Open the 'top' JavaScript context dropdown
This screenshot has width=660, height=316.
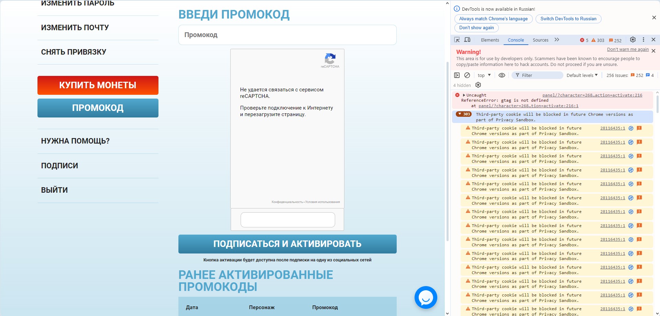pyautogui.click(x=484, y=75)
